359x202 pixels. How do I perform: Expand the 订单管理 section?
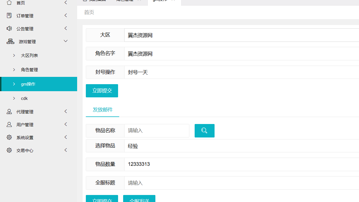66,15
